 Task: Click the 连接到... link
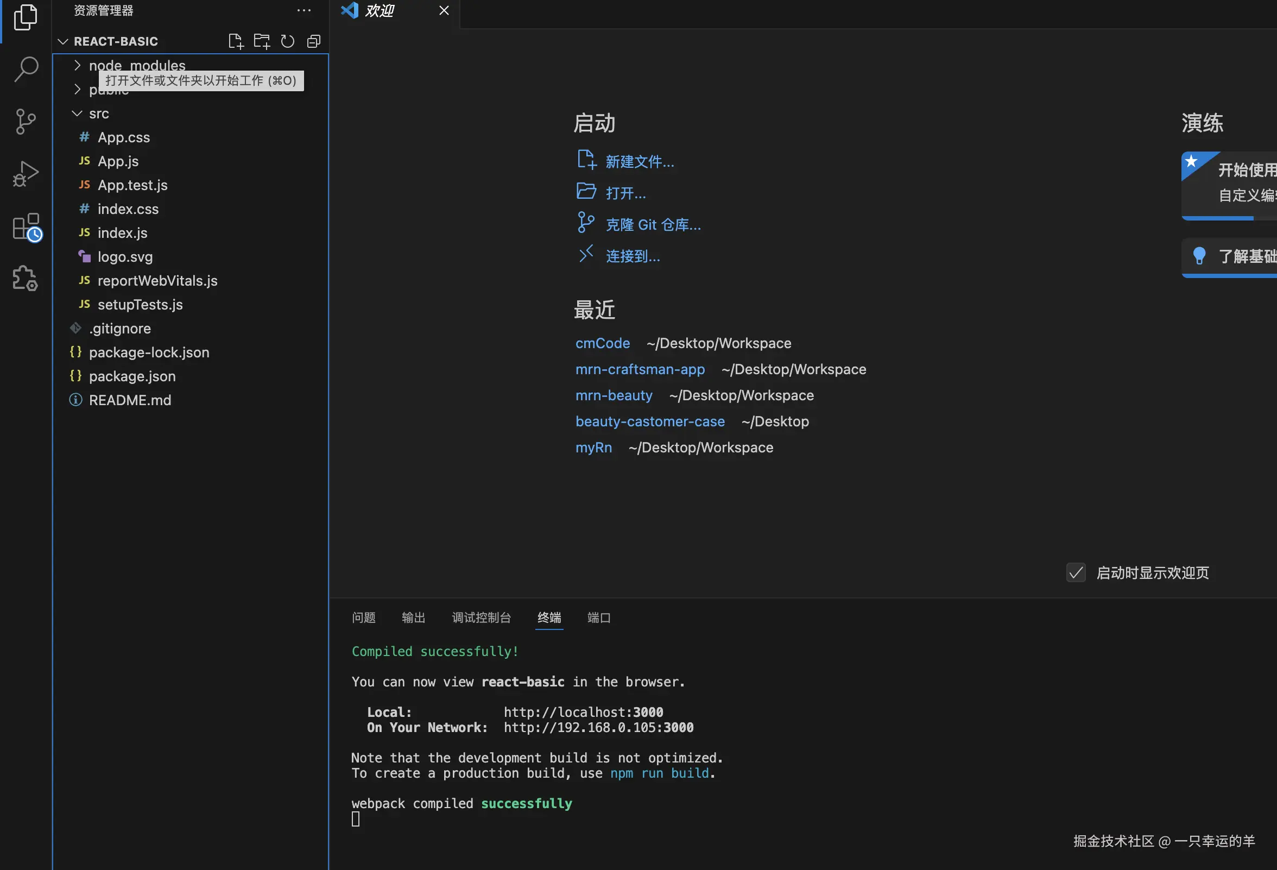tap(633, 256)
